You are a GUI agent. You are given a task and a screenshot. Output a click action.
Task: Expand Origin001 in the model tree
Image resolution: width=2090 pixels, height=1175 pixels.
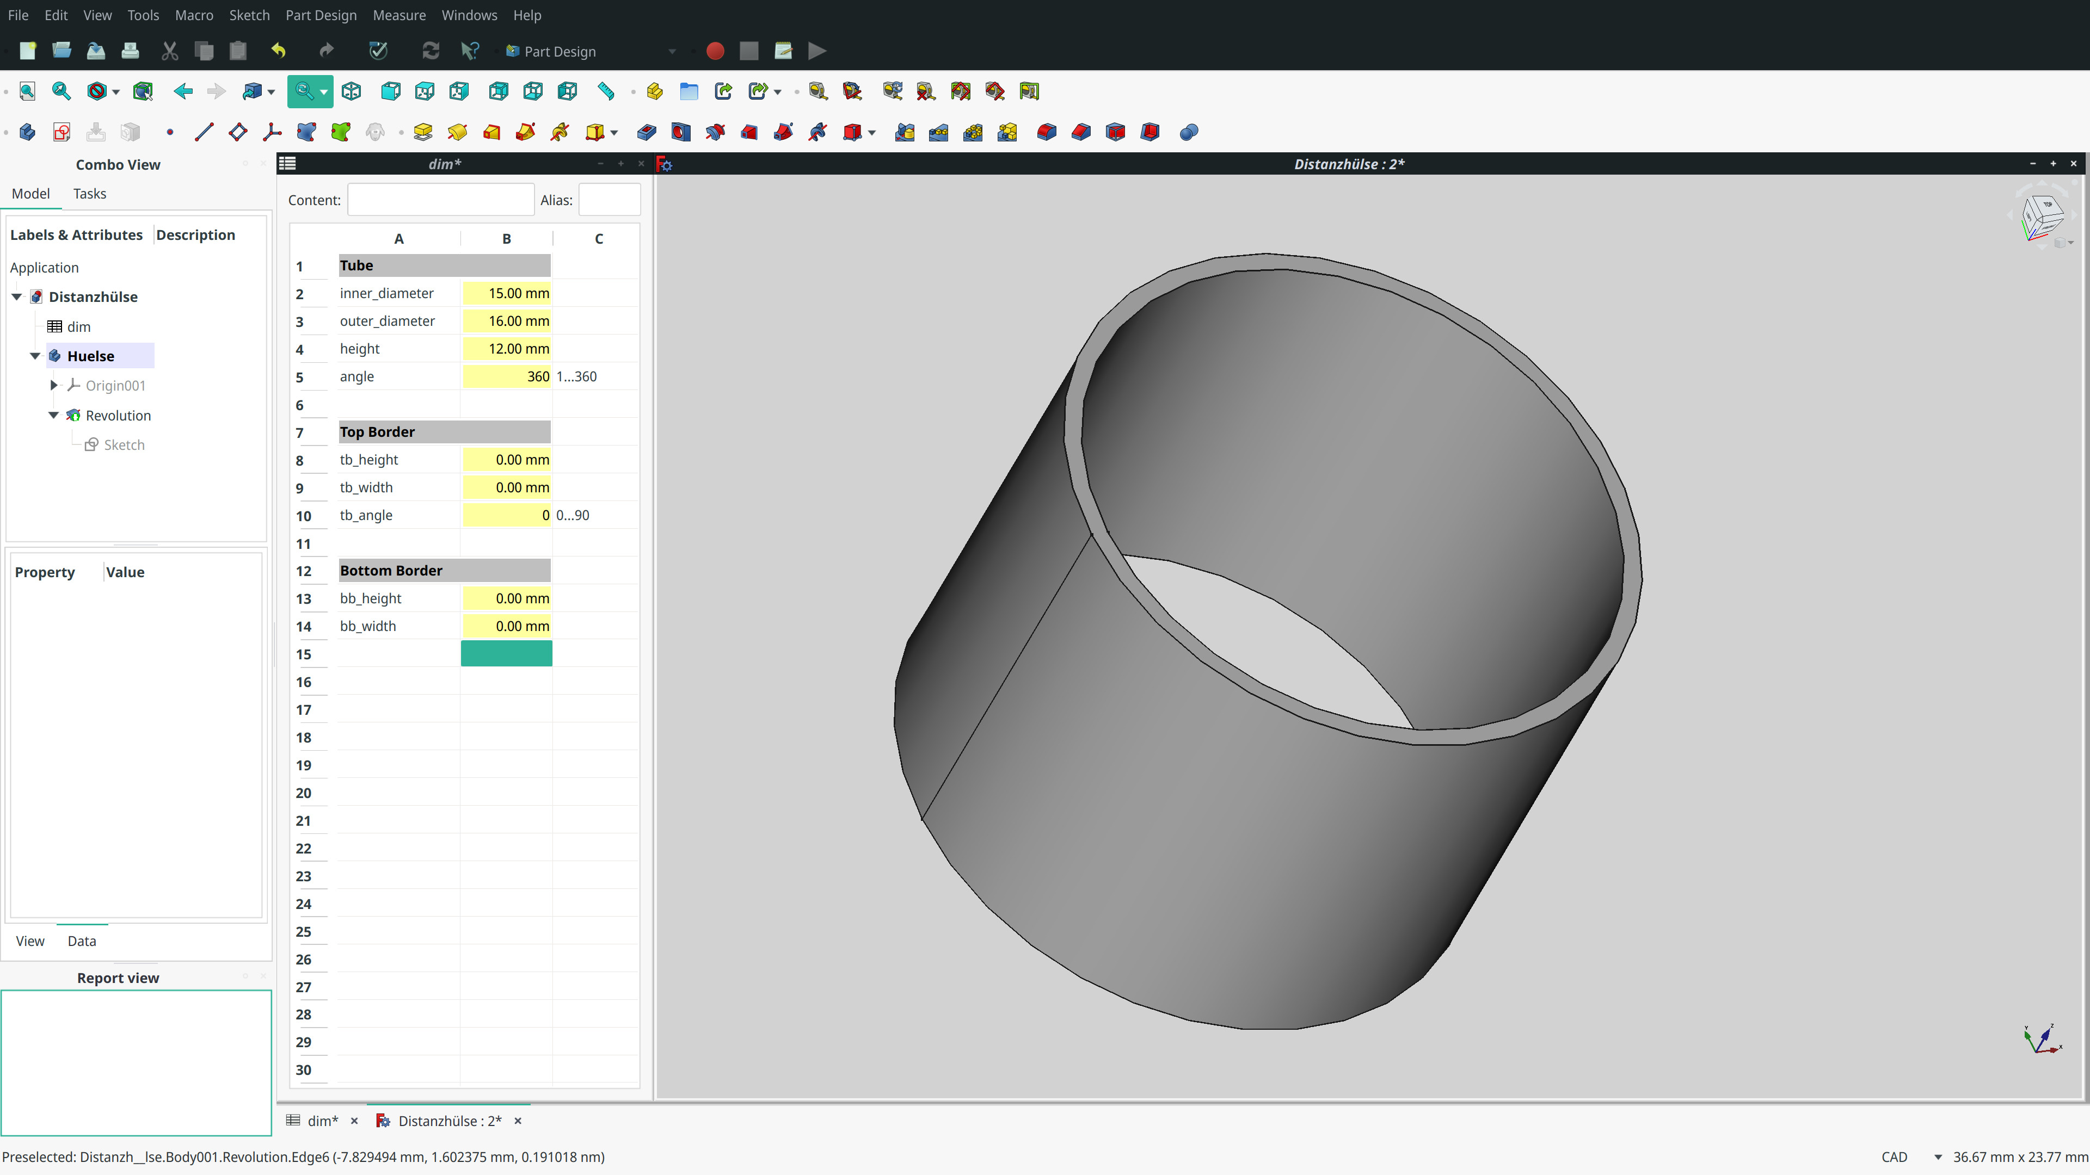pos(53,385)
